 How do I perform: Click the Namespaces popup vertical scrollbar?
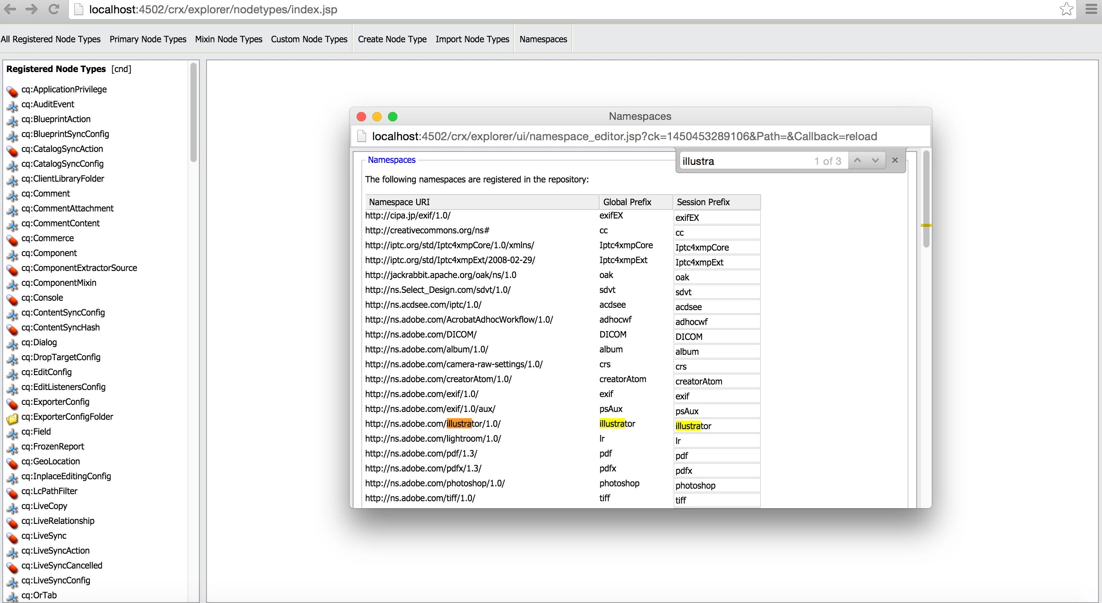tap(926, 199)
